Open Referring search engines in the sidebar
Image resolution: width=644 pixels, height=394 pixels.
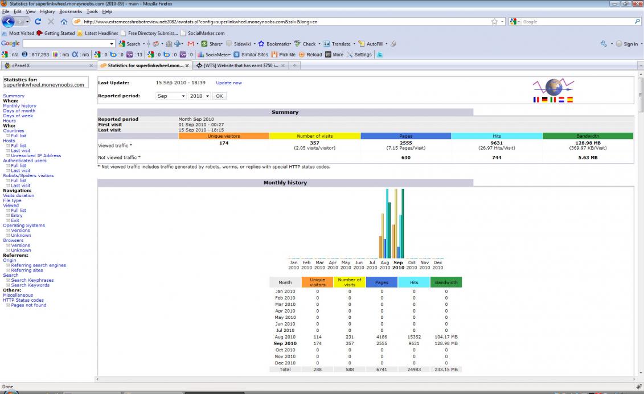click(x=38, y=265)
